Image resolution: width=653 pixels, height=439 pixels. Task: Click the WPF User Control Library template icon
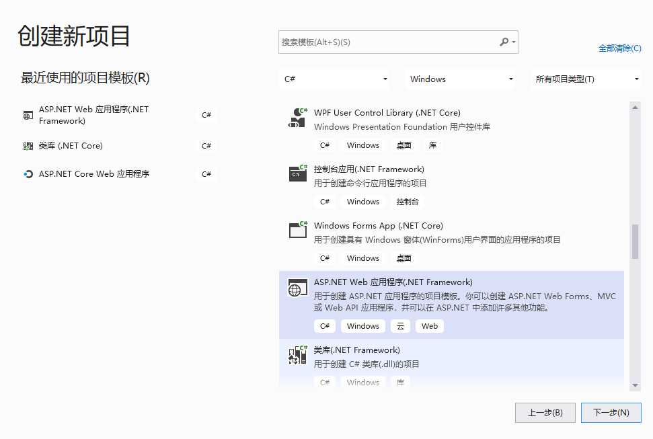[x=298, y=118]
